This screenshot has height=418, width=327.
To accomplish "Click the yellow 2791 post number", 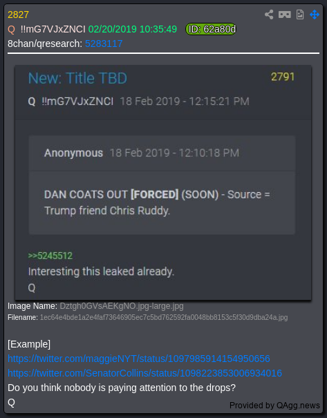I will [x=283, y=77].
